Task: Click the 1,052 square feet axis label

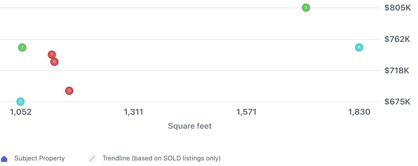Action: 21,112
